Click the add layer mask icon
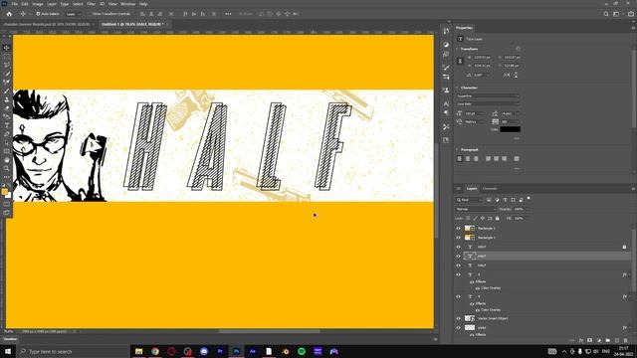Viewport: 637px width, 358px height. (x=590, y=340)
